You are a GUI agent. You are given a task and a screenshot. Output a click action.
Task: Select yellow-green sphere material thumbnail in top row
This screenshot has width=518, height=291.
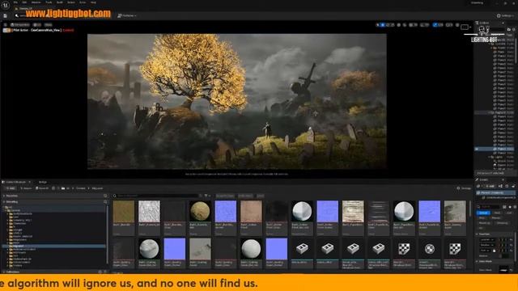pos(200,211)
